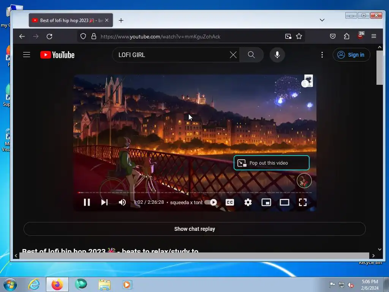Open clock showing 5:06 PM
389x292 pixels.
click(370, 284)
